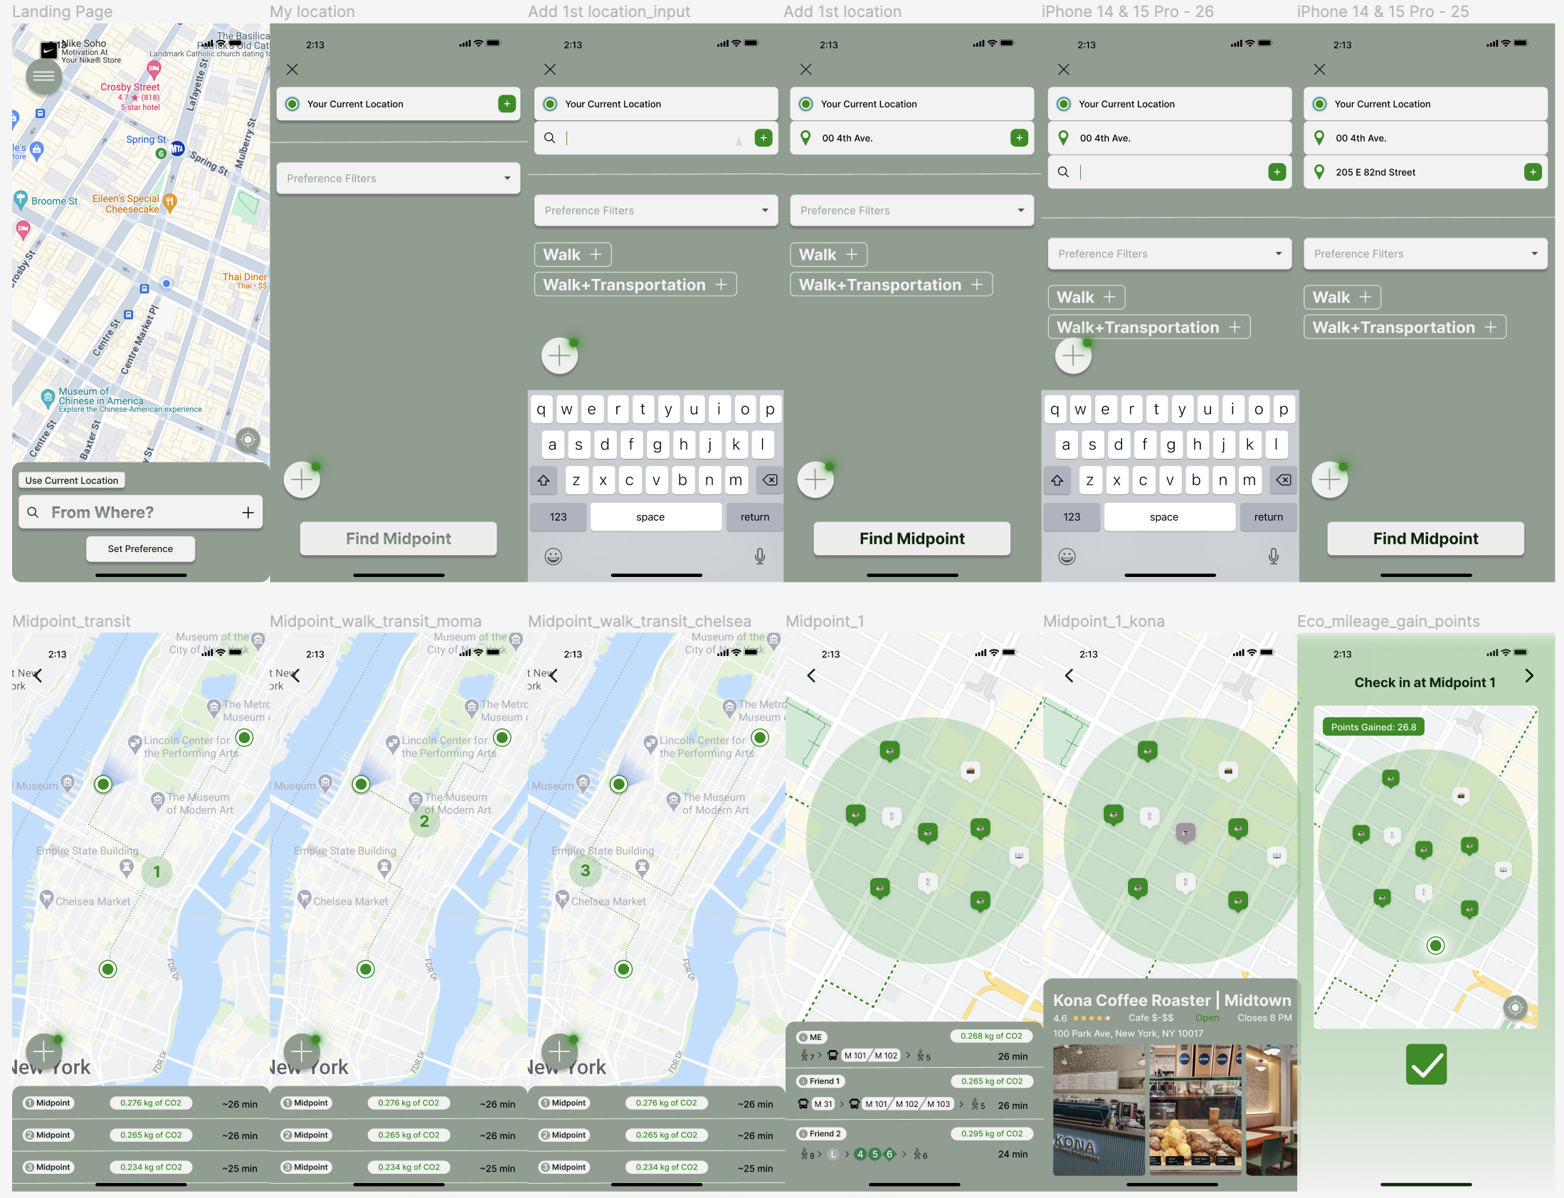This screenshot has width=1564, height=1198.
Task: Select 1 Midpoint row in Midpoint_transit list
Action: (x=140, y=1103)
